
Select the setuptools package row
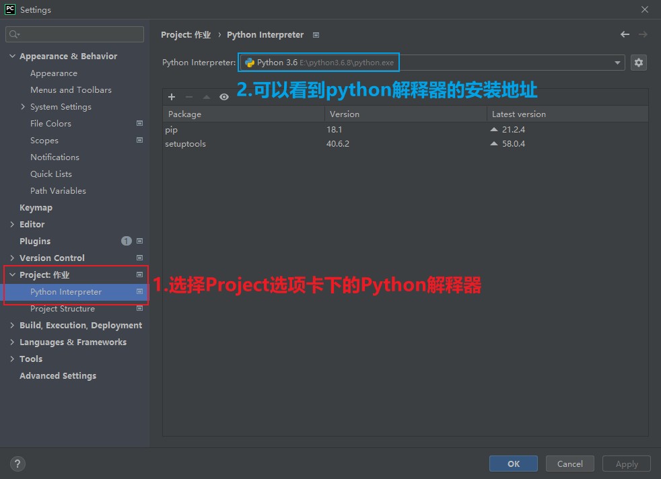click(x=405, y=144)
